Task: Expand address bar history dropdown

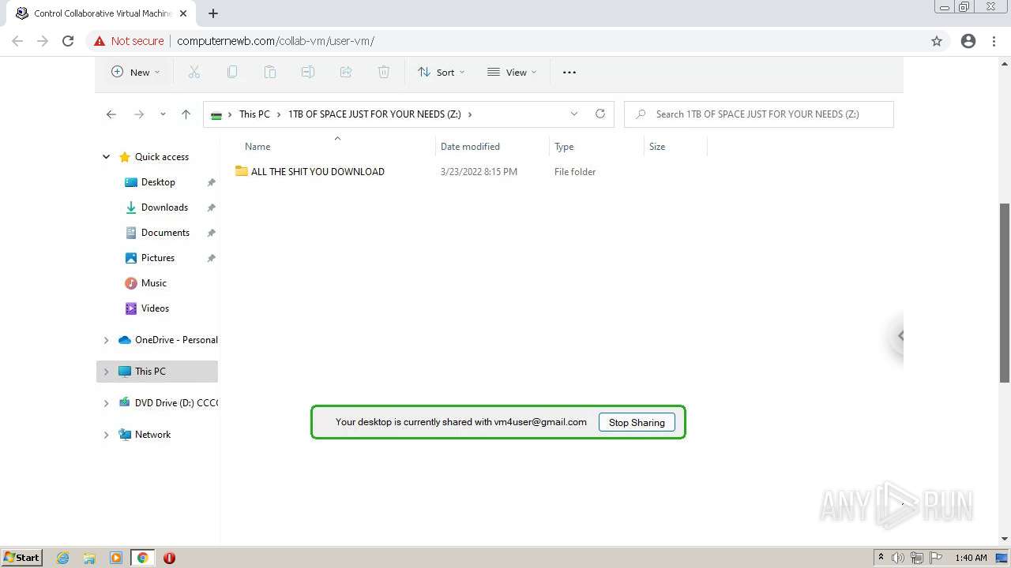Action: [574, 114]
